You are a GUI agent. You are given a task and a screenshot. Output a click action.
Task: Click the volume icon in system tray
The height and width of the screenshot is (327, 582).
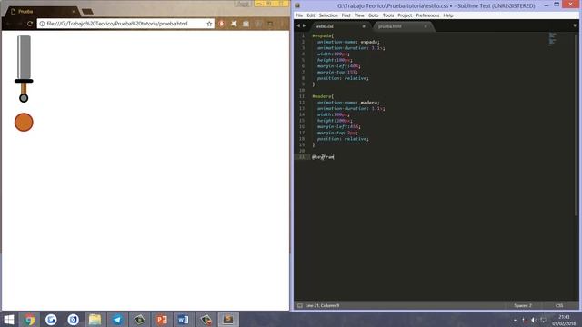pos(534,320)
